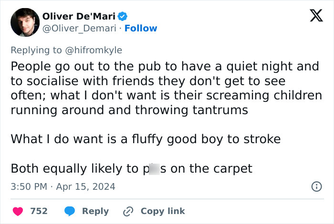Click the "Both equally likely" line
The width and height of the screenshot is (334, 224).
[x=131, y=168]
